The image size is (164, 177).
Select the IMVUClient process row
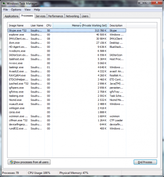point(67,39)
